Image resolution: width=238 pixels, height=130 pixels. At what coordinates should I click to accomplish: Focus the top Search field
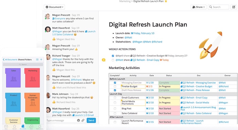218,7
